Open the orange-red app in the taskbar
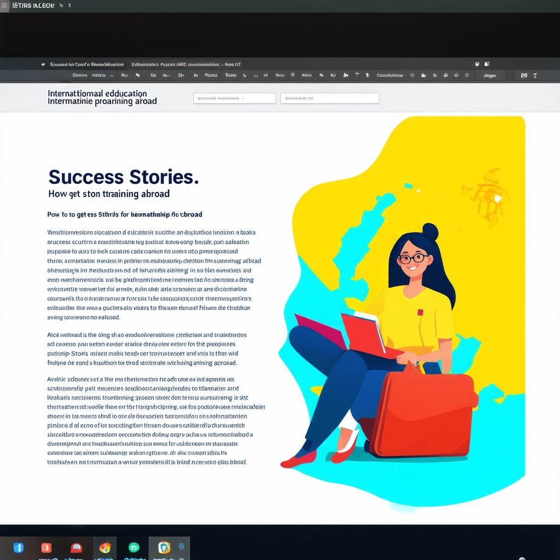 (x=46, y=547)
